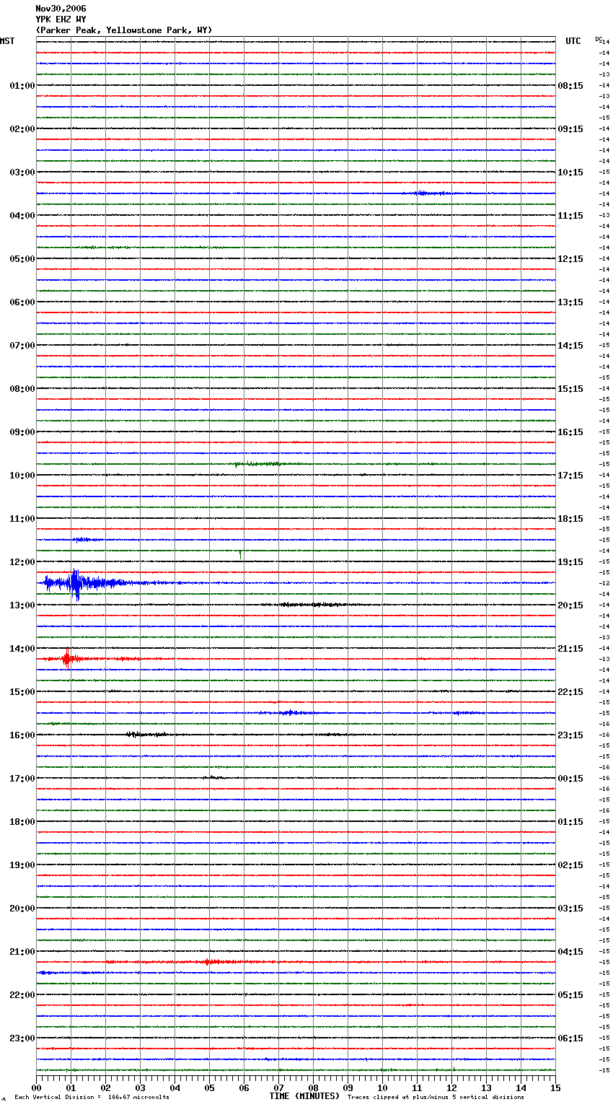613x1107 pixels.
Task: Click the 00:15 UTC time label
Action: click(x=570, y=779)
